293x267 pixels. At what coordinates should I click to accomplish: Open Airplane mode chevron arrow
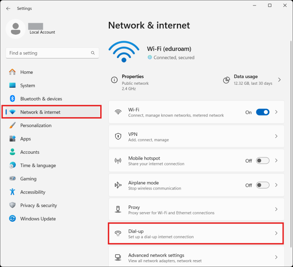coord(276,185)
